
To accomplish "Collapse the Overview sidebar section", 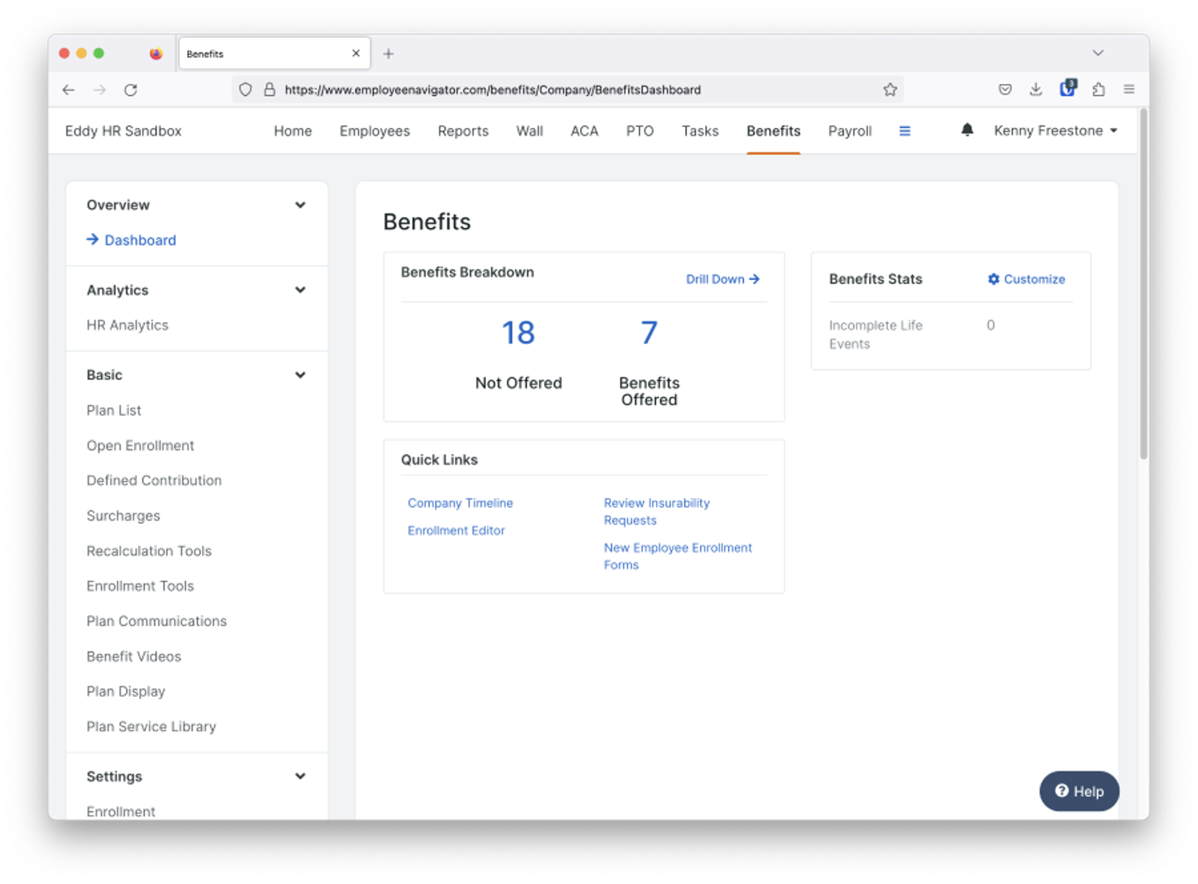I will pos(300,205).
